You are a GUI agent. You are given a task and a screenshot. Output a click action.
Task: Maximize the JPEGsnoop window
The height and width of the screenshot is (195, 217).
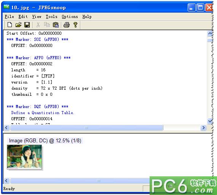pos(200,7)
